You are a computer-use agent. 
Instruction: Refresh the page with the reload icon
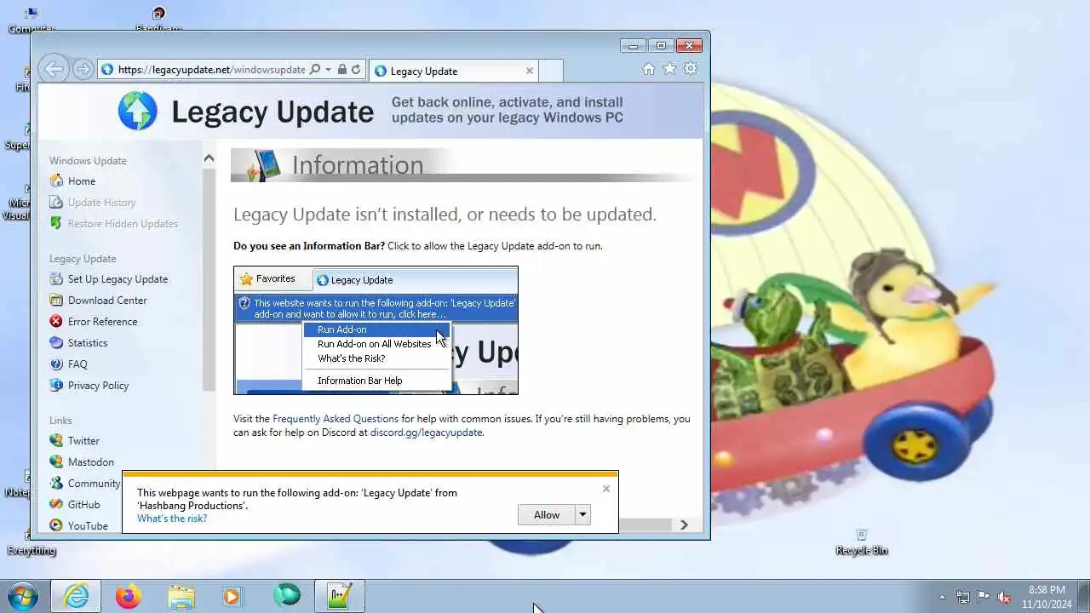(x=356, y=70)
